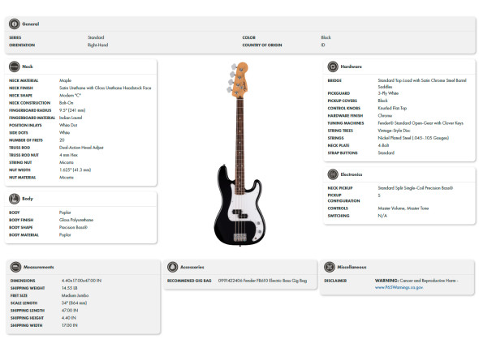The height and width of the screenshot is (352, 479).
Task: Click the 'Indian Laurel' fingerboard material value
Action: [x=71, y=118]
